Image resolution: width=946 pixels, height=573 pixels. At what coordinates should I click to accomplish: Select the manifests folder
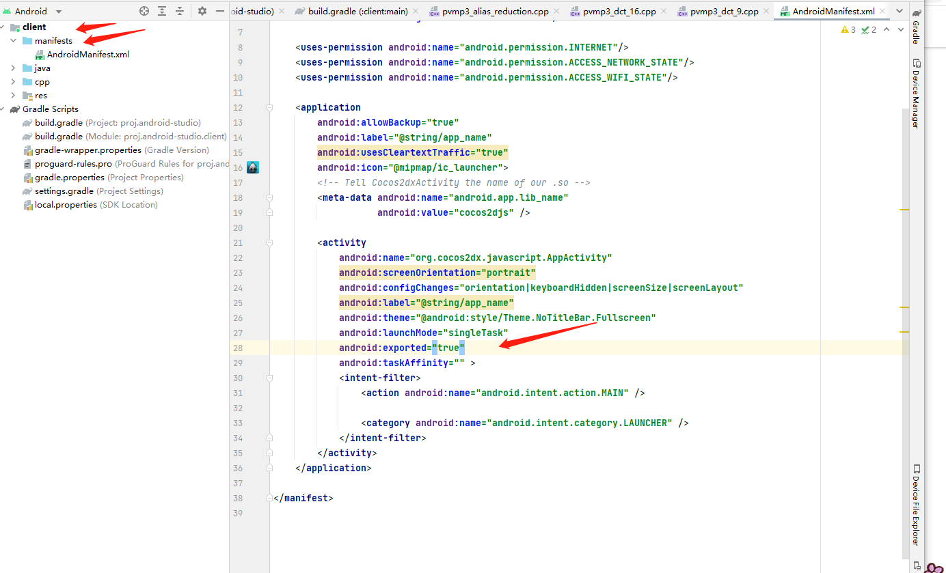(x=53, y=41)
